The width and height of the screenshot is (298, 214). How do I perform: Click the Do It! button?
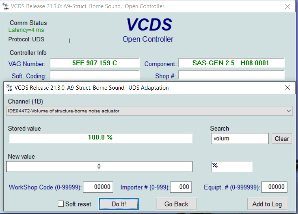click(x=119, y=204)
